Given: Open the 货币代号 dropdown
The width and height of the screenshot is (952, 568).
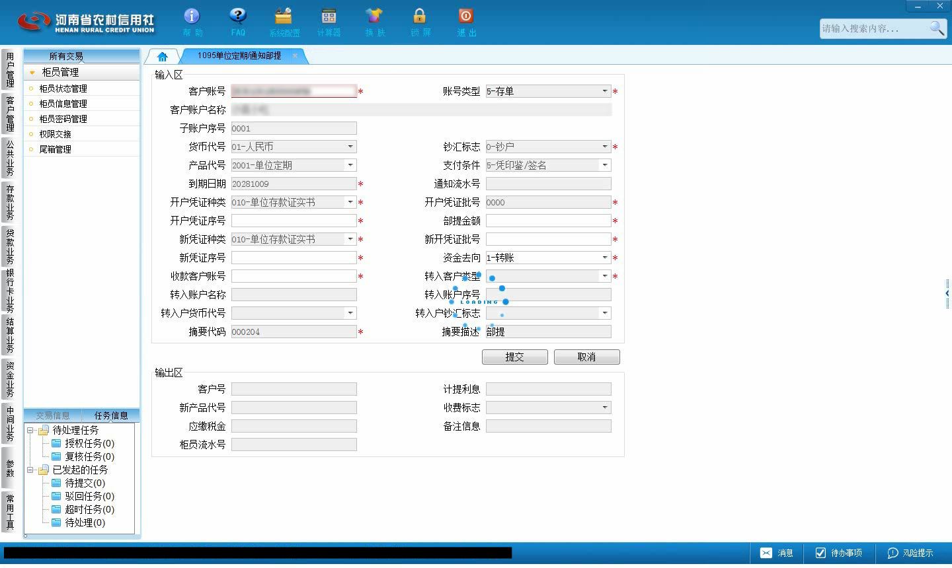Looking at the screenshot, I should 350,147.
